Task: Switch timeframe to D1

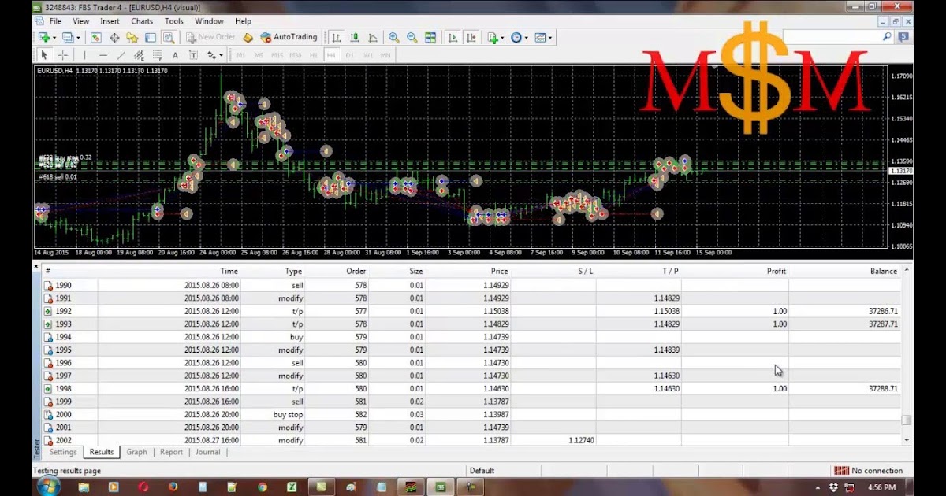Action: click(x=349, y=55)
